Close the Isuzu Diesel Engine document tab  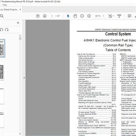pyautogui.click(x=20, y=9)
